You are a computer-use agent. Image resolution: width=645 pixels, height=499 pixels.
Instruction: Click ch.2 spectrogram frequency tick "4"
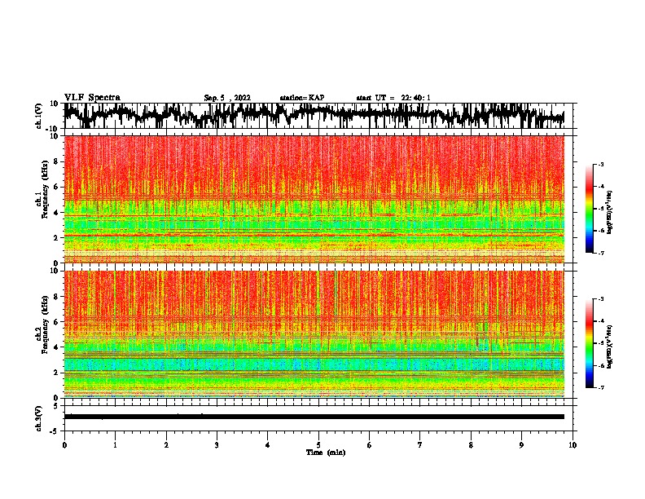click(56, 347)
